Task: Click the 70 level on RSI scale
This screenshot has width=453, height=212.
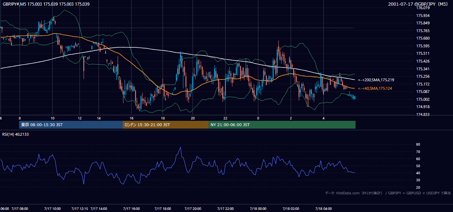Action: click(418, 152)
